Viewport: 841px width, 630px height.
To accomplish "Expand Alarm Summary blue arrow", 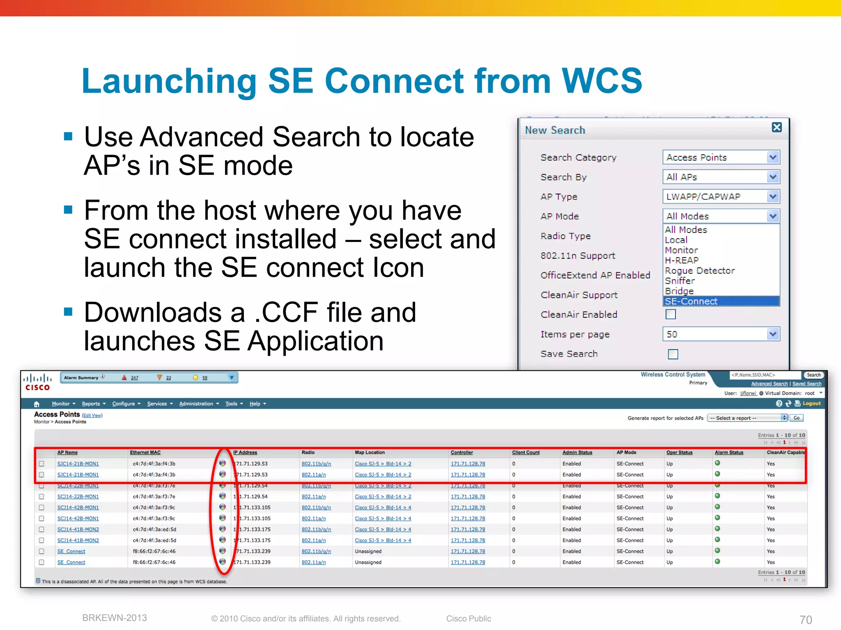I will (232, 377).
